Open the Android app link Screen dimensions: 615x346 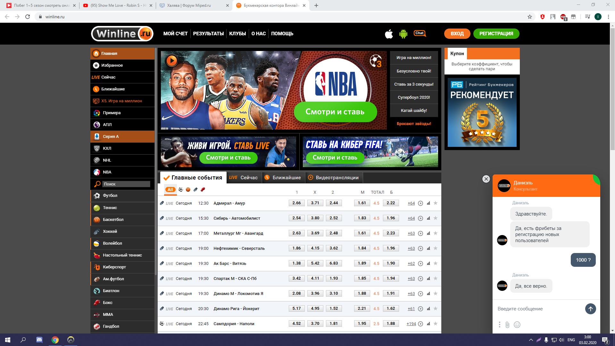(403, 33)
